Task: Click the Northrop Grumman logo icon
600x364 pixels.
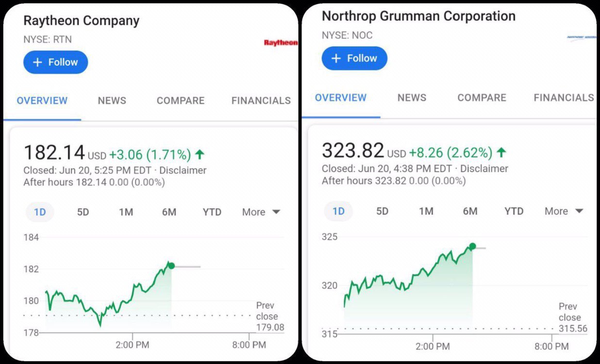Action: pyautogui.click(x=581, y=37)
